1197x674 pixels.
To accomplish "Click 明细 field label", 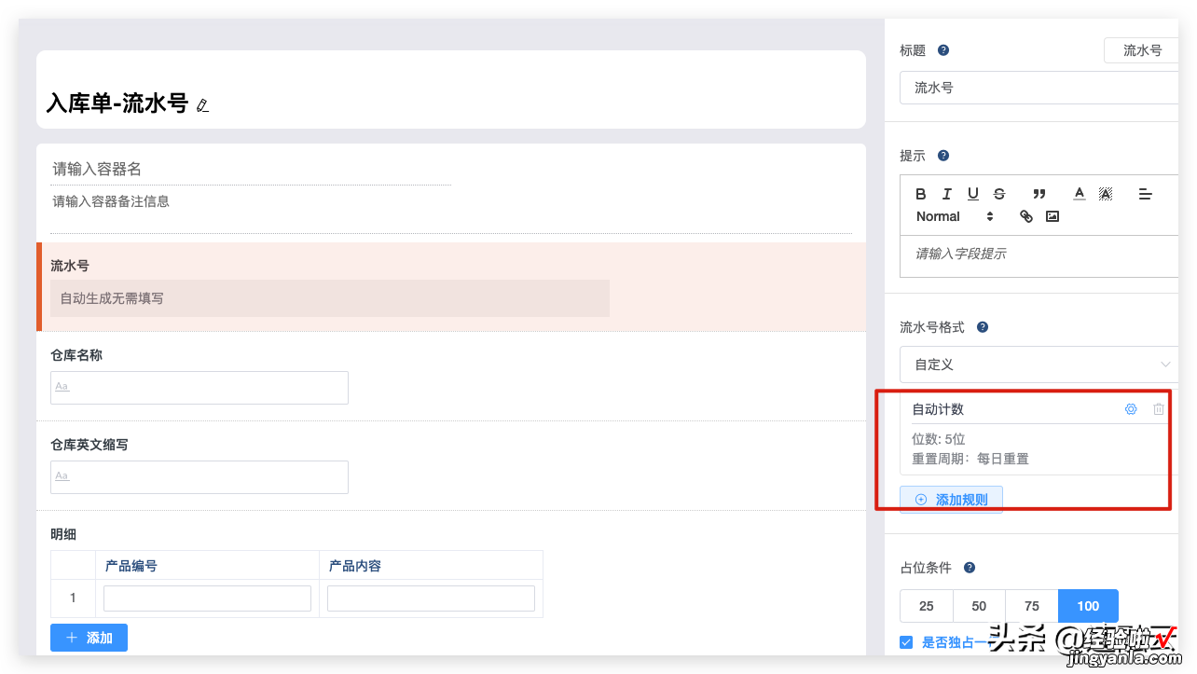I will 63,534.
